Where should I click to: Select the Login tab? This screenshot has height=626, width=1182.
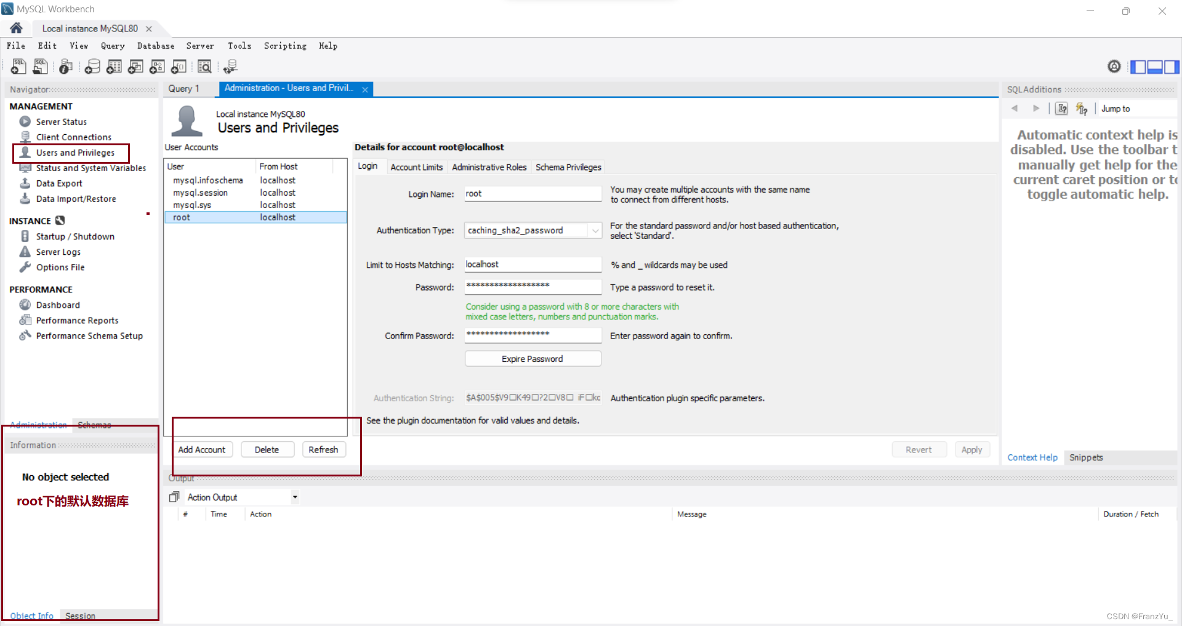pyautogui.click(x=368, y=166)
